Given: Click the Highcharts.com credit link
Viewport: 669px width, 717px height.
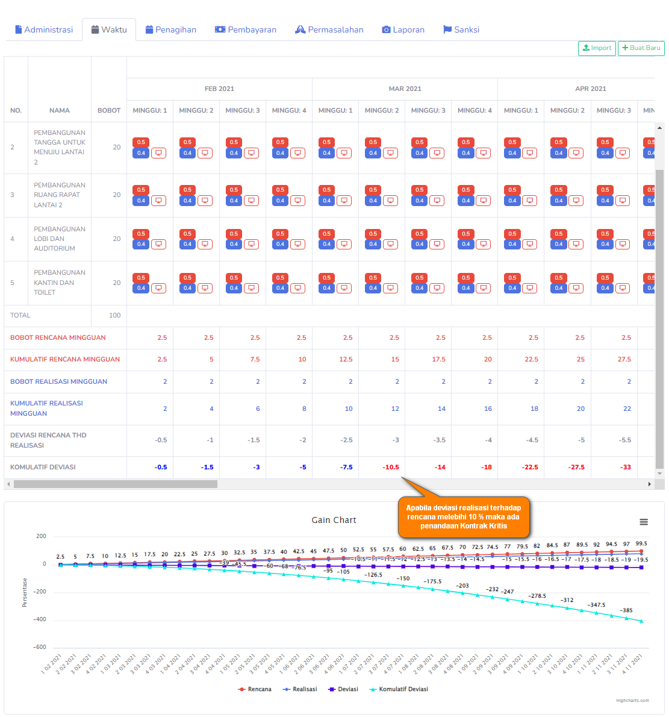Looking at the screenshot, I should [632, 701].
